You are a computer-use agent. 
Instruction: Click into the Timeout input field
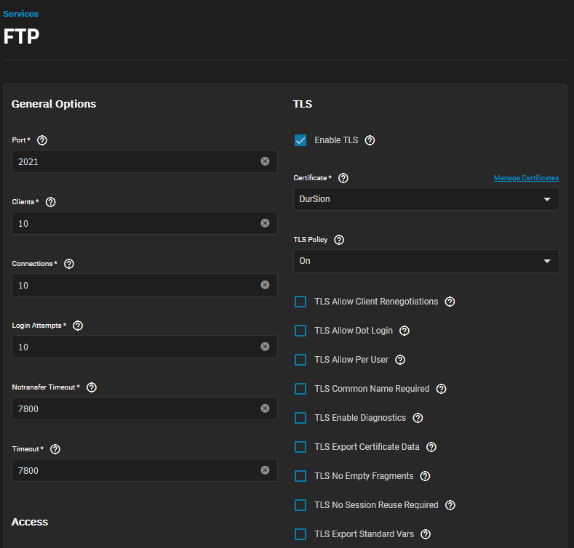(145, 470)
